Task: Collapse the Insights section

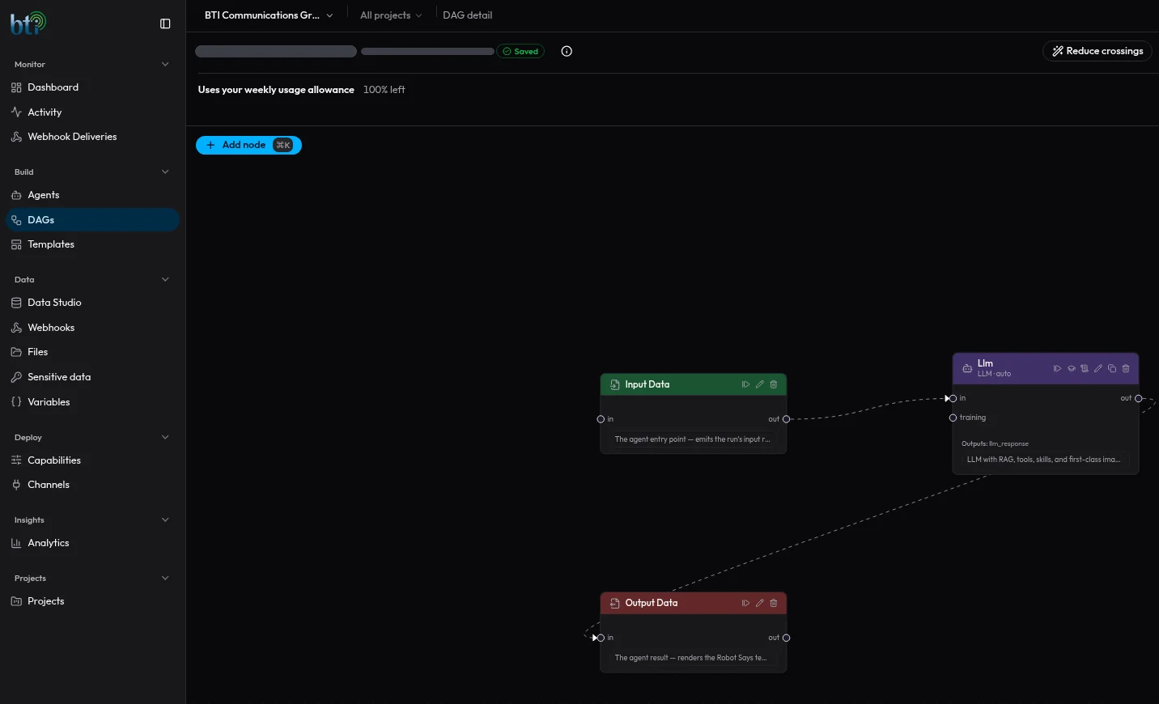Action: (x=165, y=520)
